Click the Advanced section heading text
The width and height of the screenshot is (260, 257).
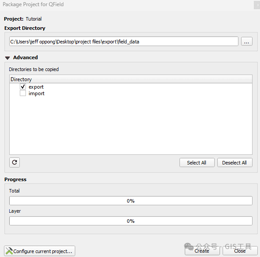tap(26, 57)
